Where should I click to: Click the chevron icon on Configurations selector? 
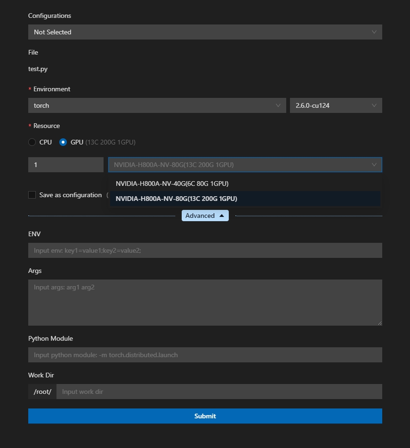pos(374,32)
